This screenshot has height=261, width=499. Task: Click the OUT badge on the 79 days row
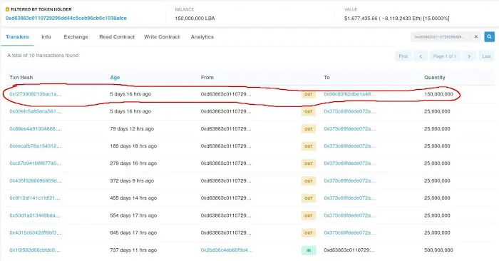point(309,129)
